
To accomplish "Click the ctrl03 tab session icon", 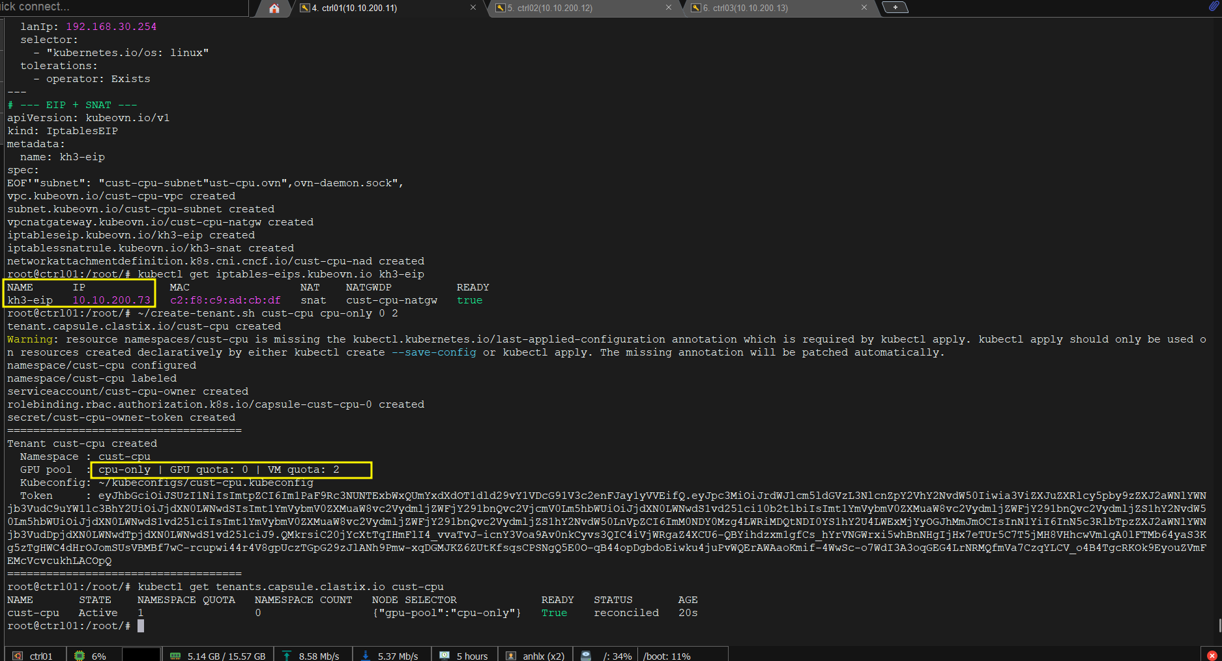I will 695,8.
